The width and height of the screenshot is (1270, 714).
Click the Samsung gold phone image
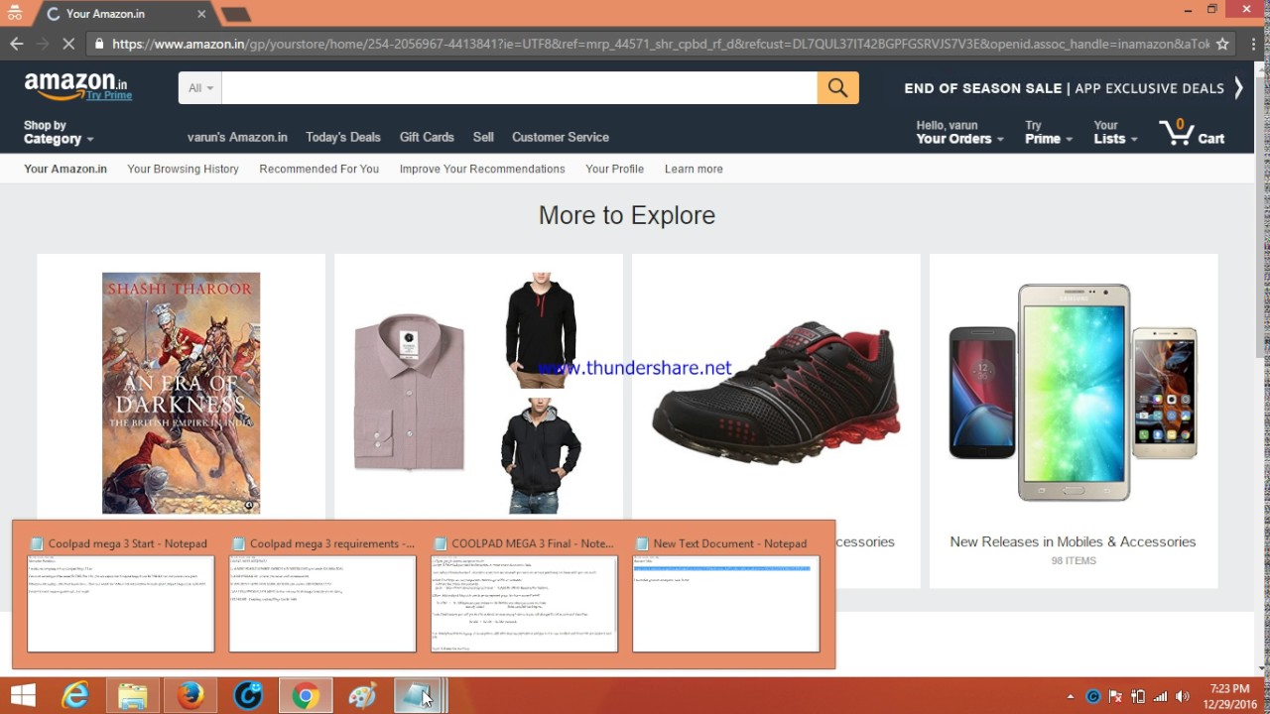click(x=1076, y=393)
